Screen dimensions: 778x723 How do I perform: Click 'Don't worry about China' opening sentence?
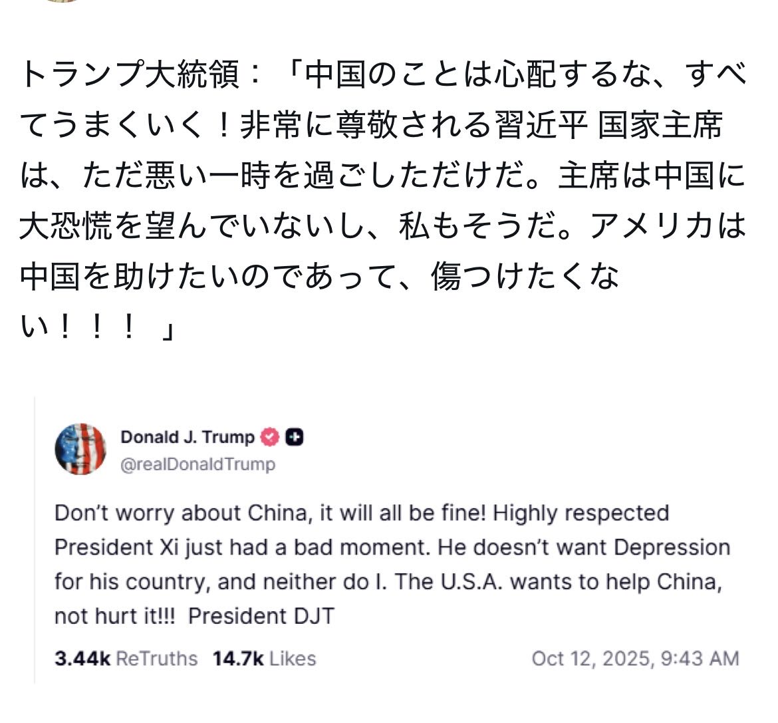coord(183,513)
